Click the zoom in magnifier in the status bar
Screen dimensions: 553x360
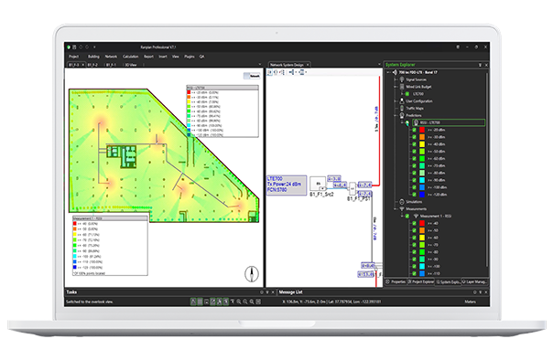point(239,302)
